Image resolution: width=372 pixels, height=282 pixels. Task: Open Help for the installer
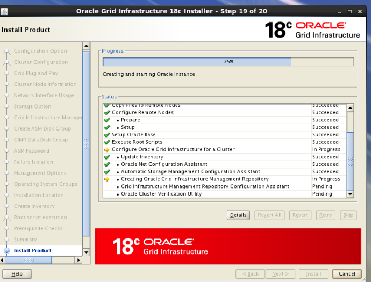[17, 274]
